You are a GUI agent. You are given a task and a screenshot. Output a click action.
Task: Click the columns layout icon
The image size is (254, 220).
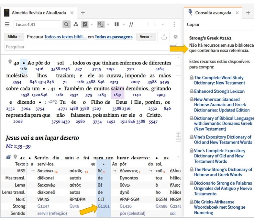click(x=116, y=24)
